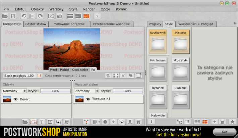
Task: Expand the dropdown arrow beside the dice cube icon
Action: coord(99,122)
